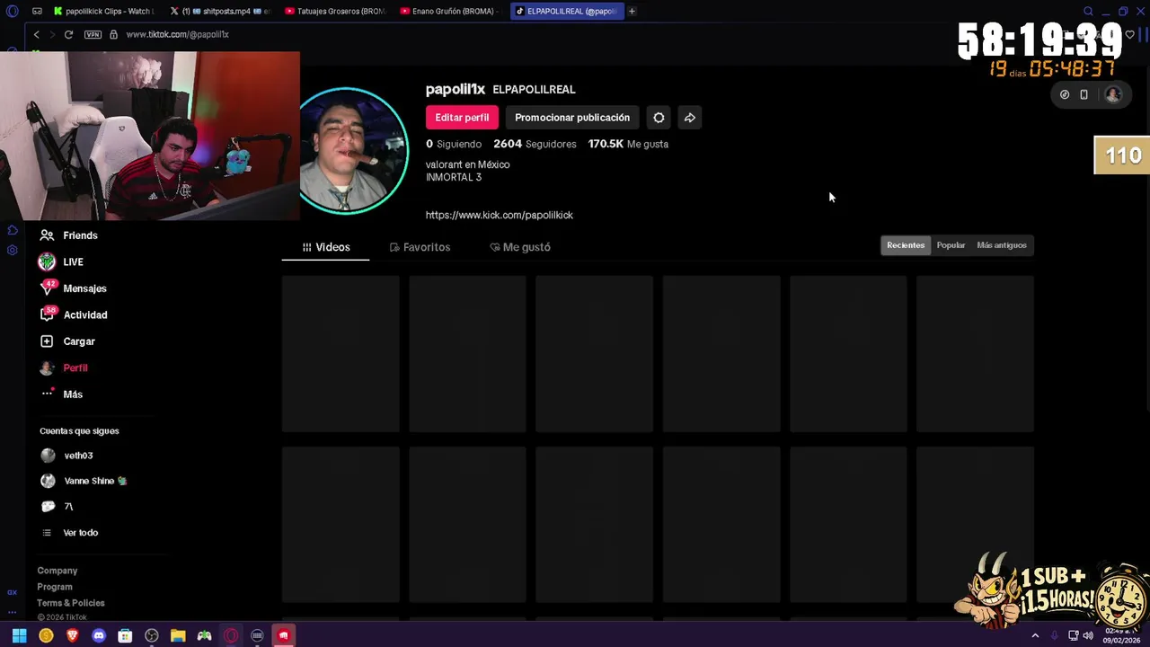The height and width of the screenshot is (647, 1150).
Task: Open Microsoft Store from taskbar
Action: pos(125,635)
